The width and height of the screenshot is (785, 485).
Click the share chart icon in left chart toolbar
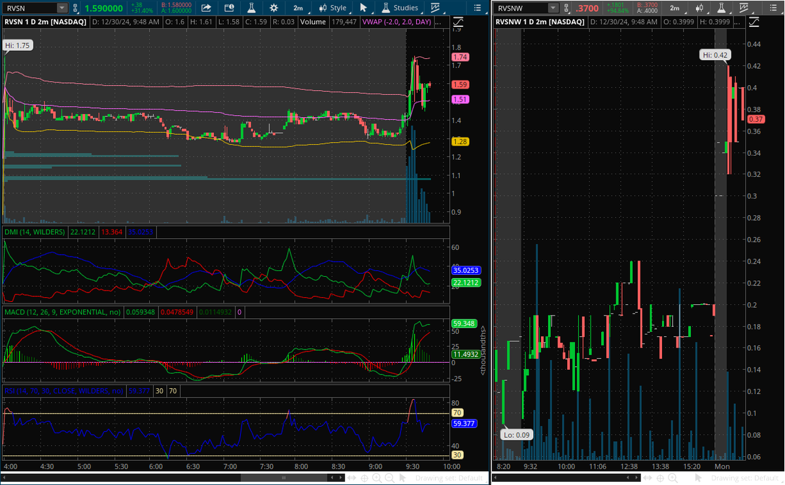[x=205, y=8]
